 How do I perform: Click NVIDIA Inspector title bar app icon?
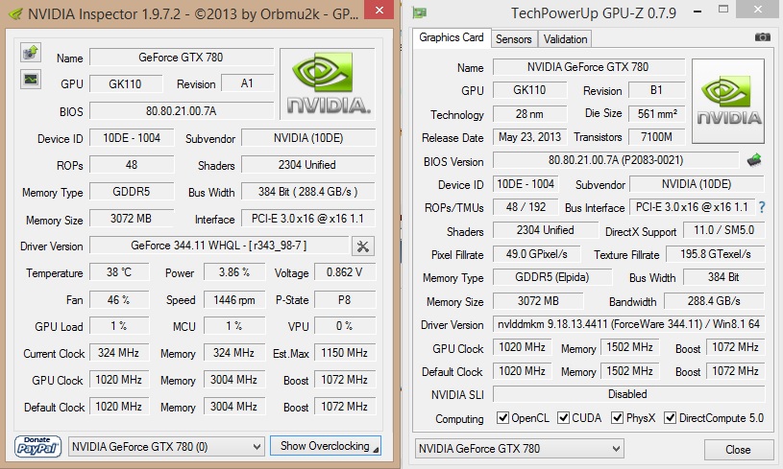pyautogui.click(x=15, y=13)
